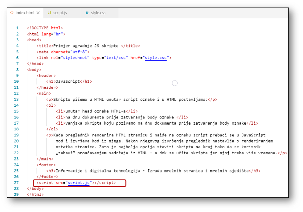Close the index.html tab
This screenshot has width=303, height=212.
point(38,13)
